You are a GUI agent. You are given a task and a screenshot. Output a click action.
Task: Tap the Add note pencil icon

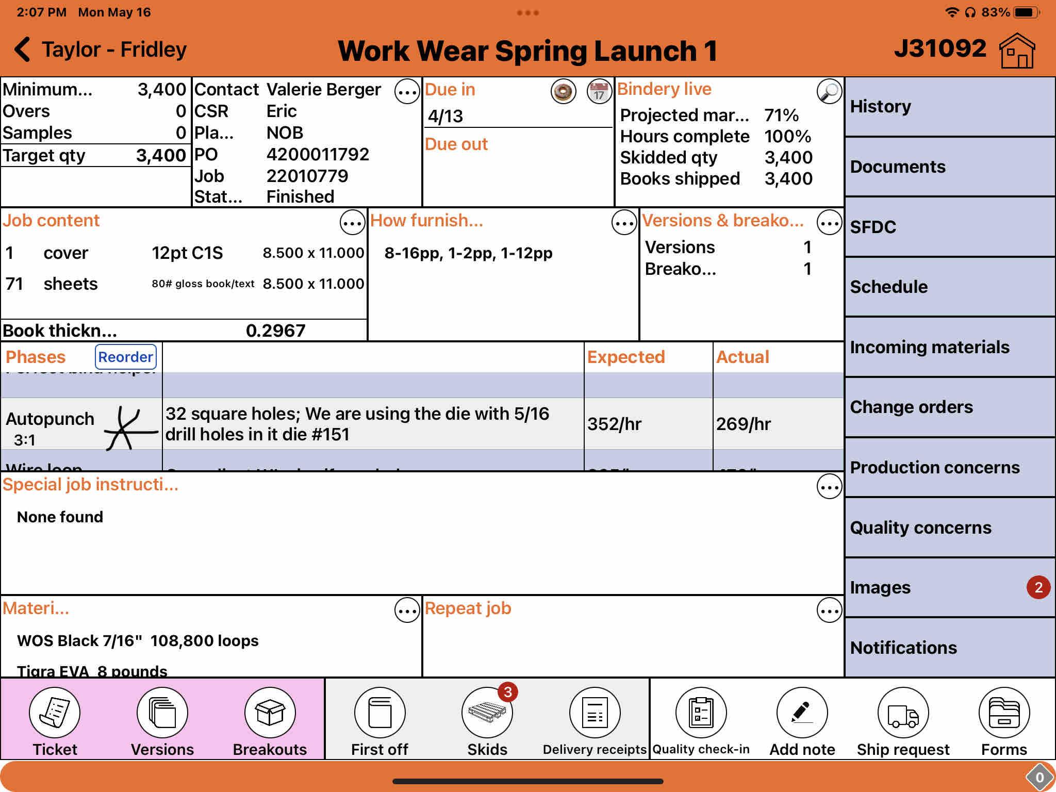[x=802, y=713]
